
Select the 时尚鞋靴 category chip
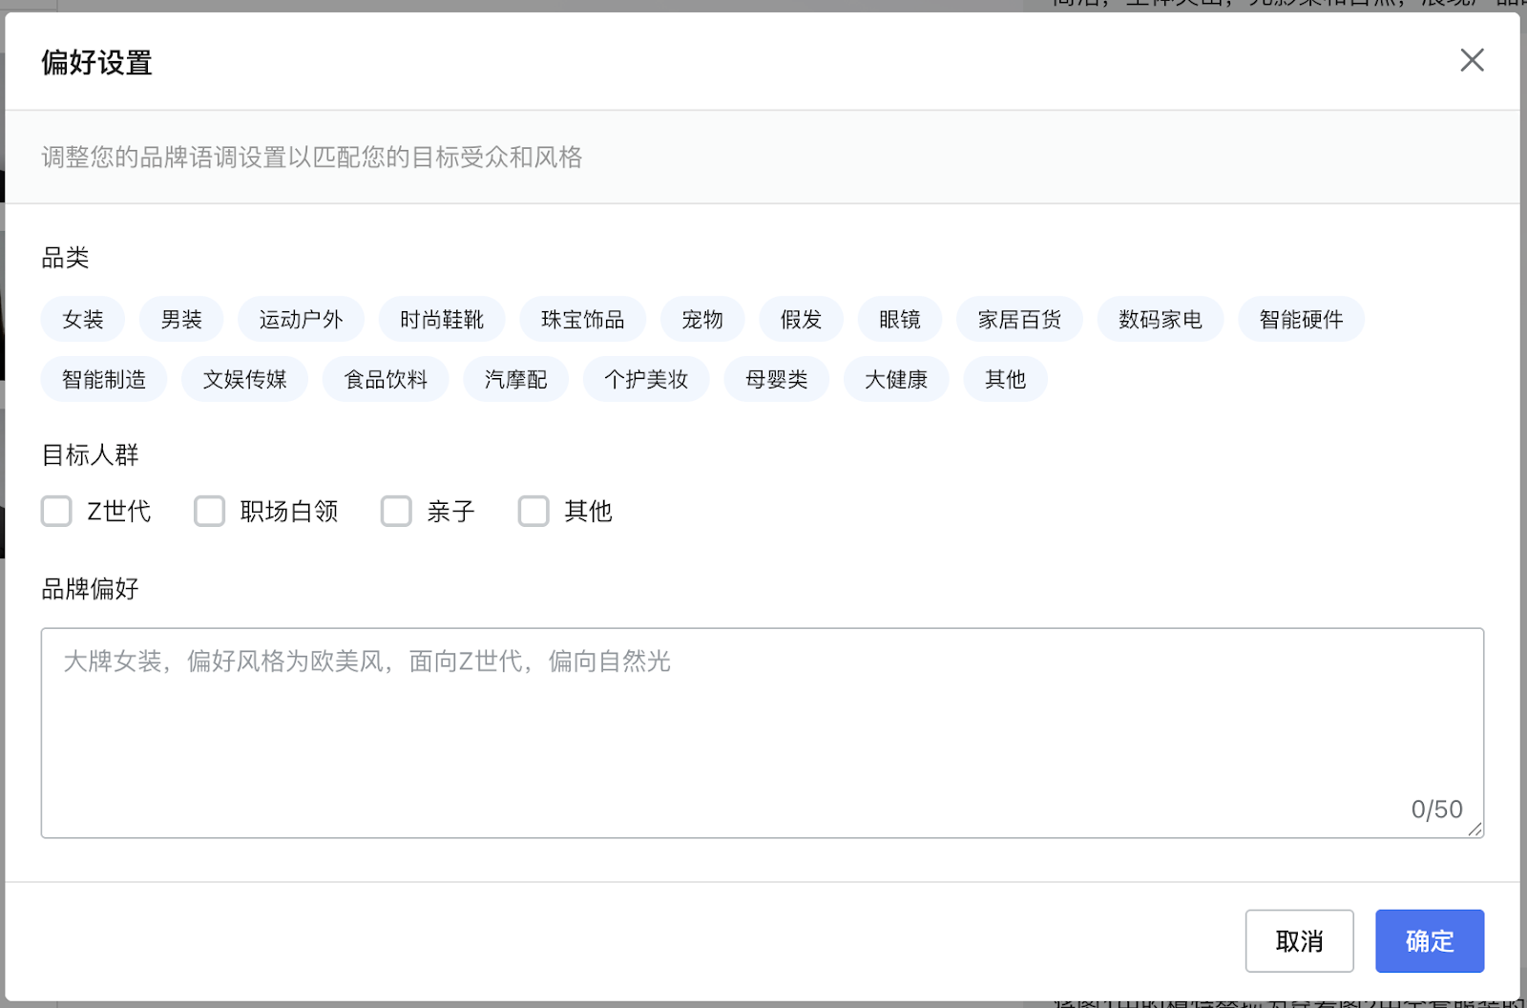pyautogui.click(x=442, y=320)
